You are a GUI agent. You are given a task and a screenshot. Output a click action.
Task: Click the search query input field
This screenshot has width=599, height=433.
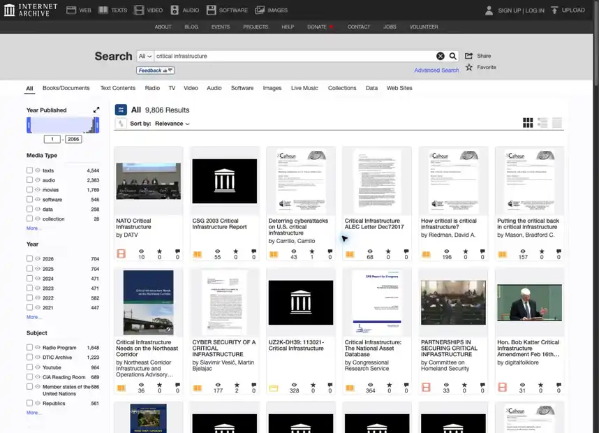coord(294,56)
